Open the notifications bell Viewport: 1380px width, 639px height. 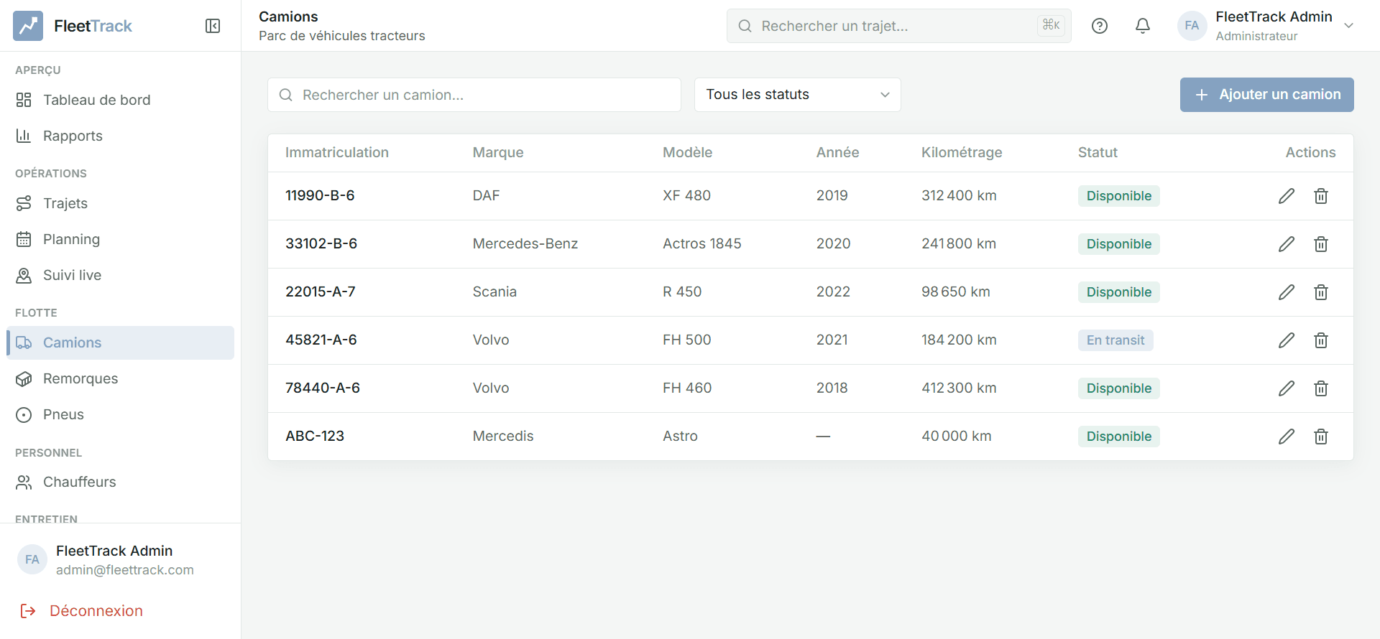(1143, 26)
